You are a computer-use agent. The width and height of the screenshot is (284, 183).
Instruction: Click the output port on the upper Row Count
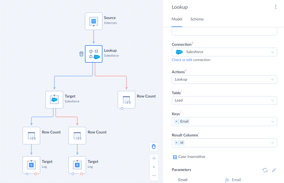coord(122,108)
